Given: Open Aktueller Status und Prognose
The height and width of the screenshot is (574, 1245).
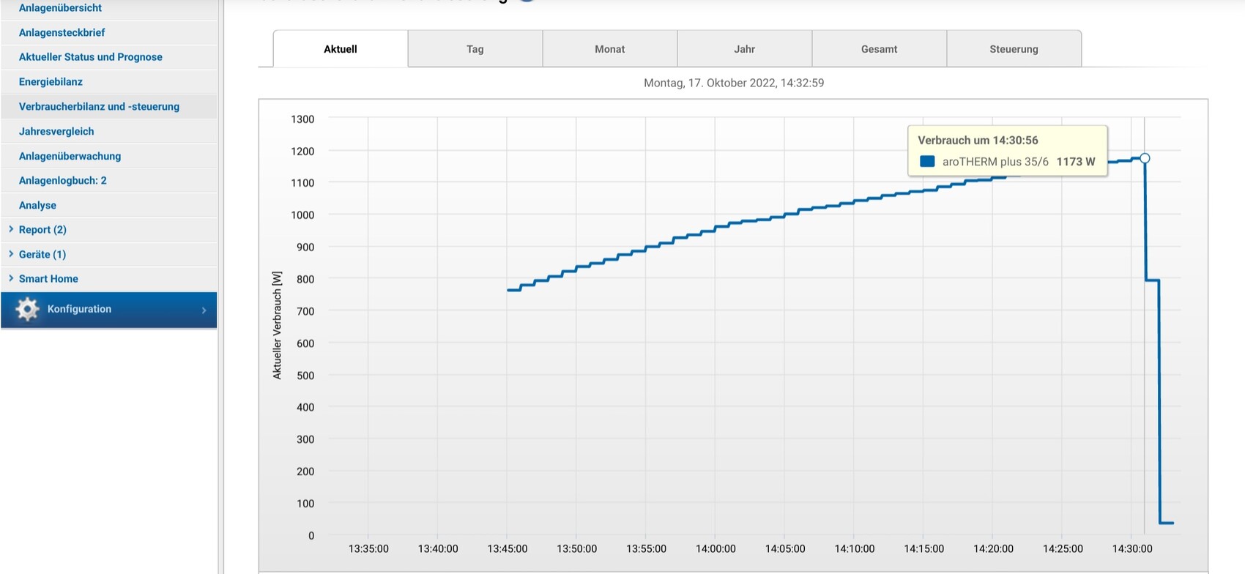Looking at the screenshot, I should coord(91,57).
